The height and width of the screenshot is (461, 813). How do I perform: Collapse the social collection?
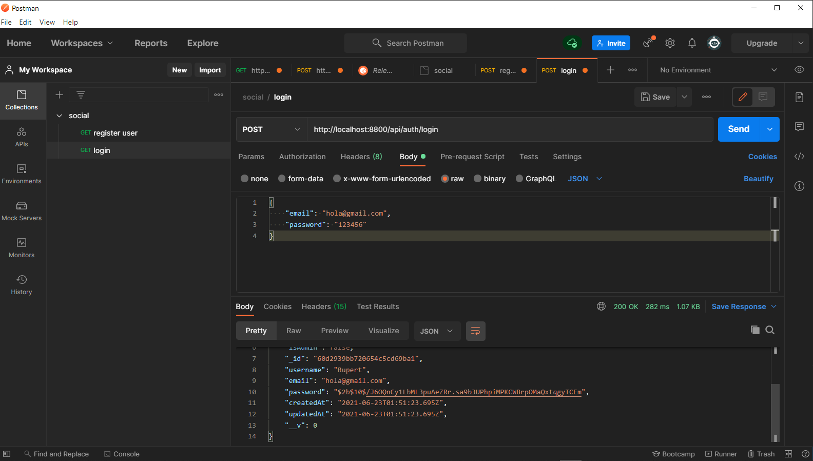pos(59,116)
